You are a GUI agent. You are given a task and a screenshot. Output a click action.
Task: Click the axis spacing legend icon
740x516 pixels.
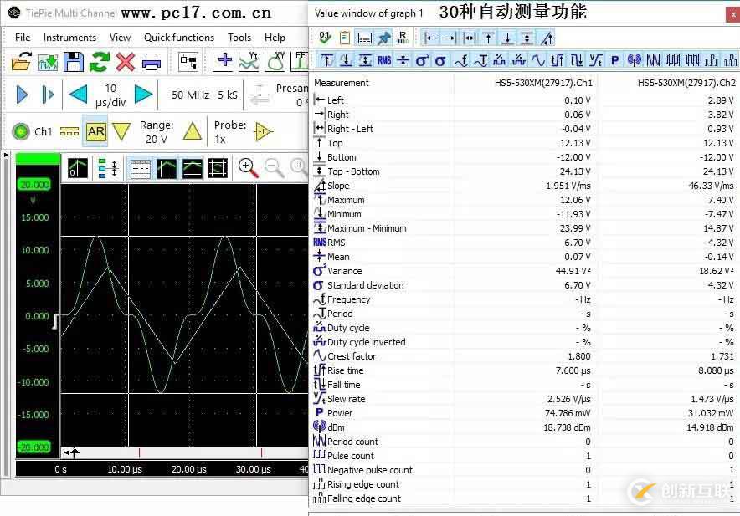[x=109, y=168]
